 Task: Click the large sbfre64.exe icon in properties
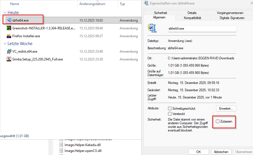(152, 29)
